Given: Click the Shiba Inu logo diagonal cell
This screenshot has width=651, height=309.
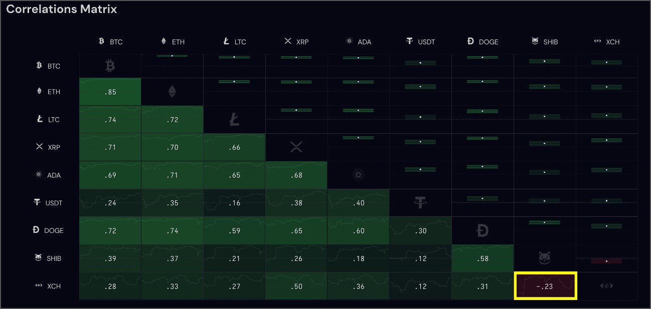Looking at the screenshot, I should (544, 258).
